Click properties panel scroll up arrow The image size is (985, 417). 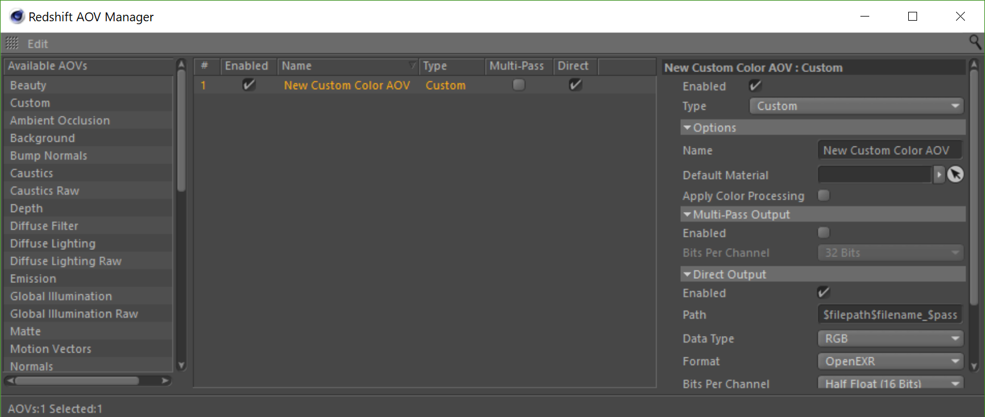[974, 64]
